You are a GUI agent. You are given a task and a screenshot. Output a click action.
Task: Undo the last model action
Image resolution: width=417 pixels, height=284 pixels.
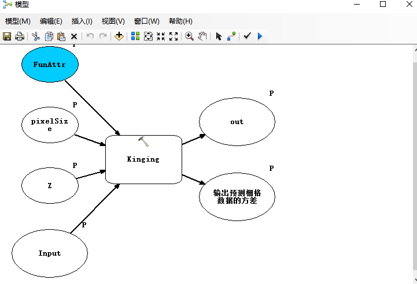(90, 36)
